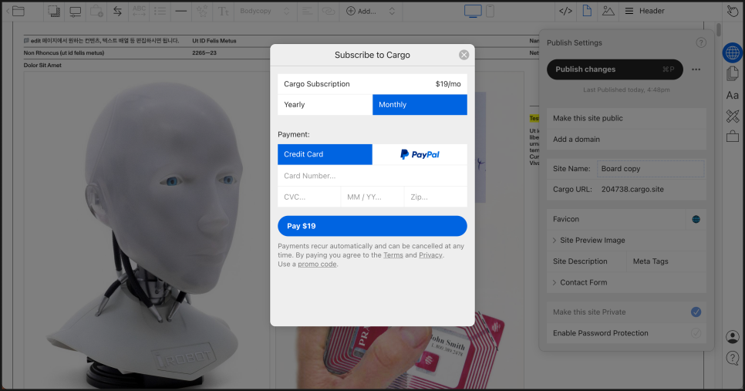Click the account profile icon

pyautogui.click(x=733, y=337)
